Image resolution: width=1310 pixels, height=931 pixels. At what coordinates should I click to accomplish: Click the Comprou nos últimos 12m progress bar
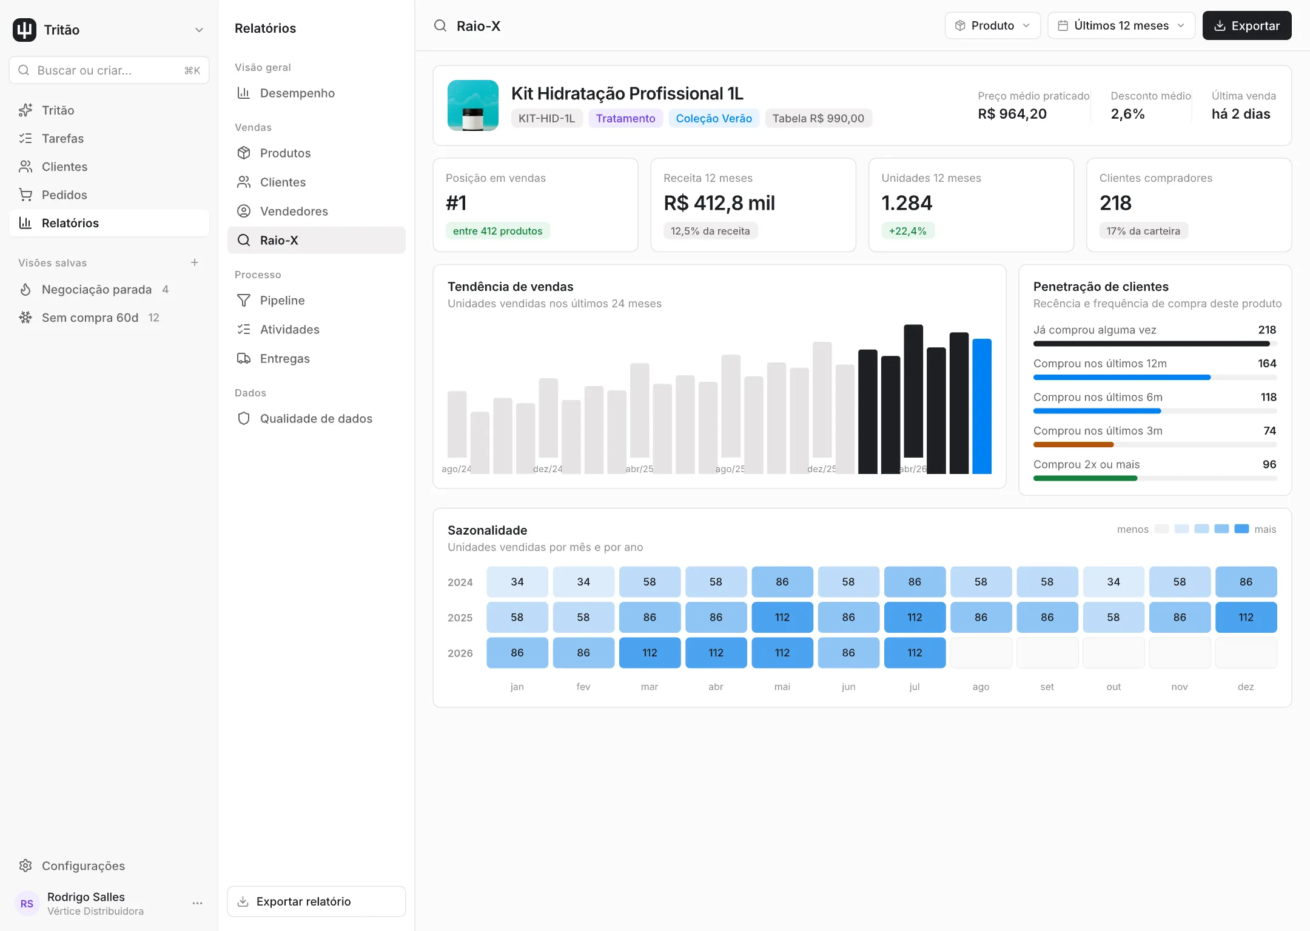[x=1155, y=378]
